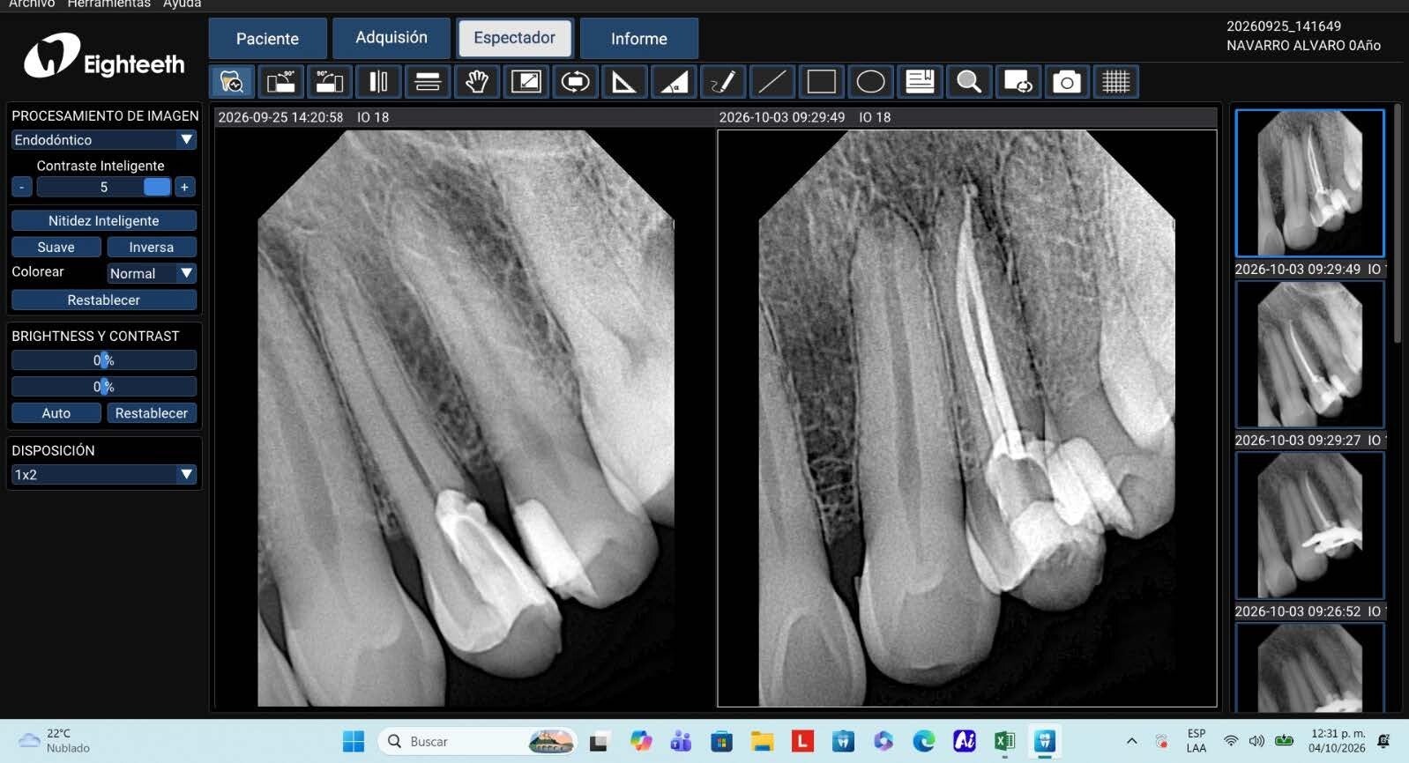Open the Disposición 1x2 layout dropdown
1409x763 pixels.
104,474
